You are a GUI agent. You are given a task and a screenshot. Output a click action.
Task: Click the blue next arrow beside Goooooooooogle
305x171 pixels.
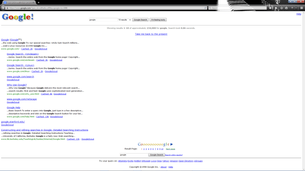[172, 144]
